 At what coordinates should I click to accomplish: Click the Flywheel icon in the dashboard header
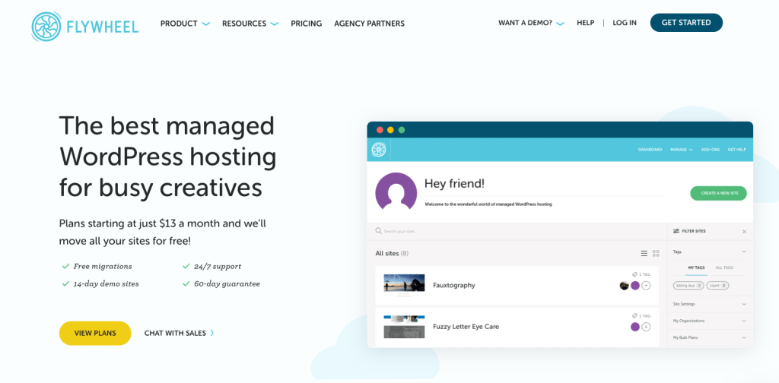pyautogui.click(x=379, y=150)
